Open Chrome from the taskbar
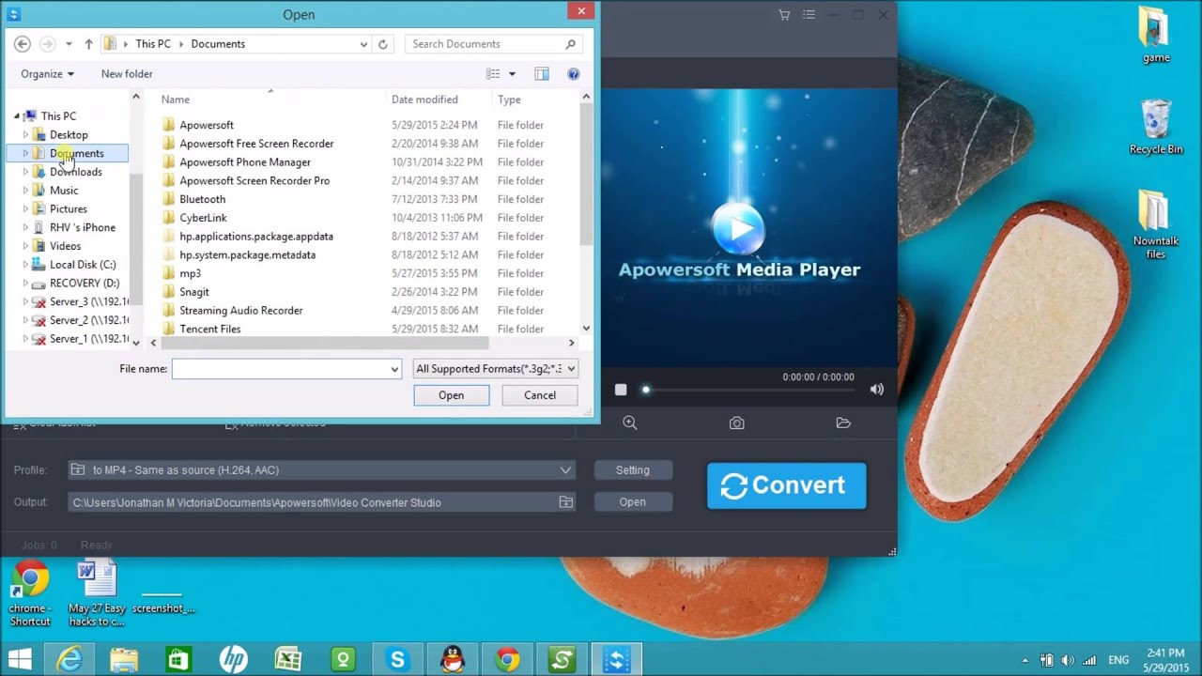Screen dimensions: 1202x676 pos(508,660)
